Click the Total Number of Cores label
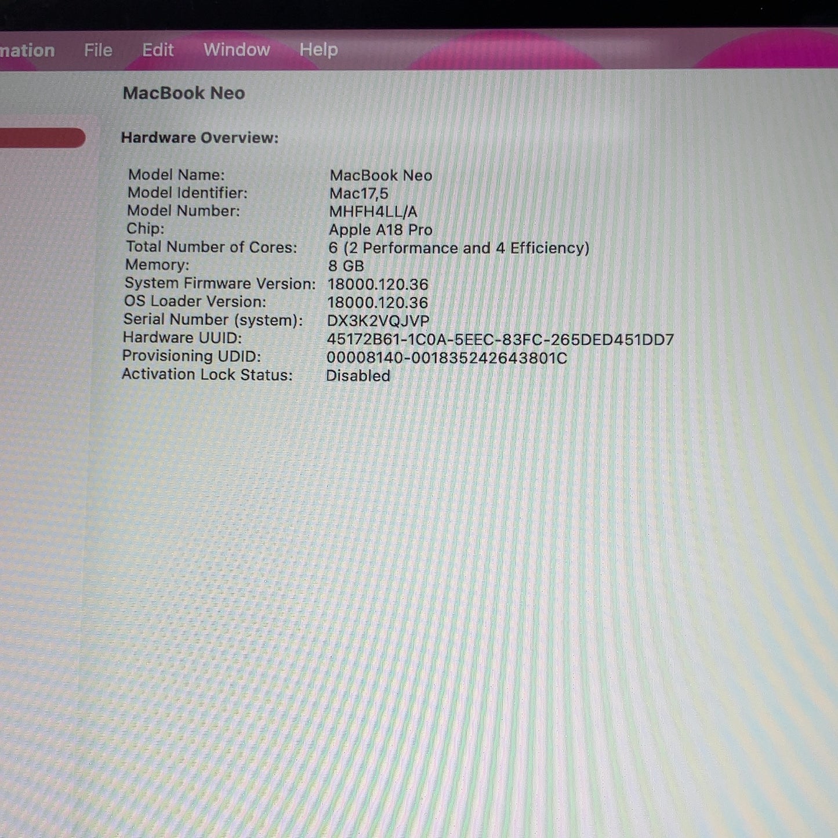This screenshot has height=838, width=838. [x=212, y=247]
